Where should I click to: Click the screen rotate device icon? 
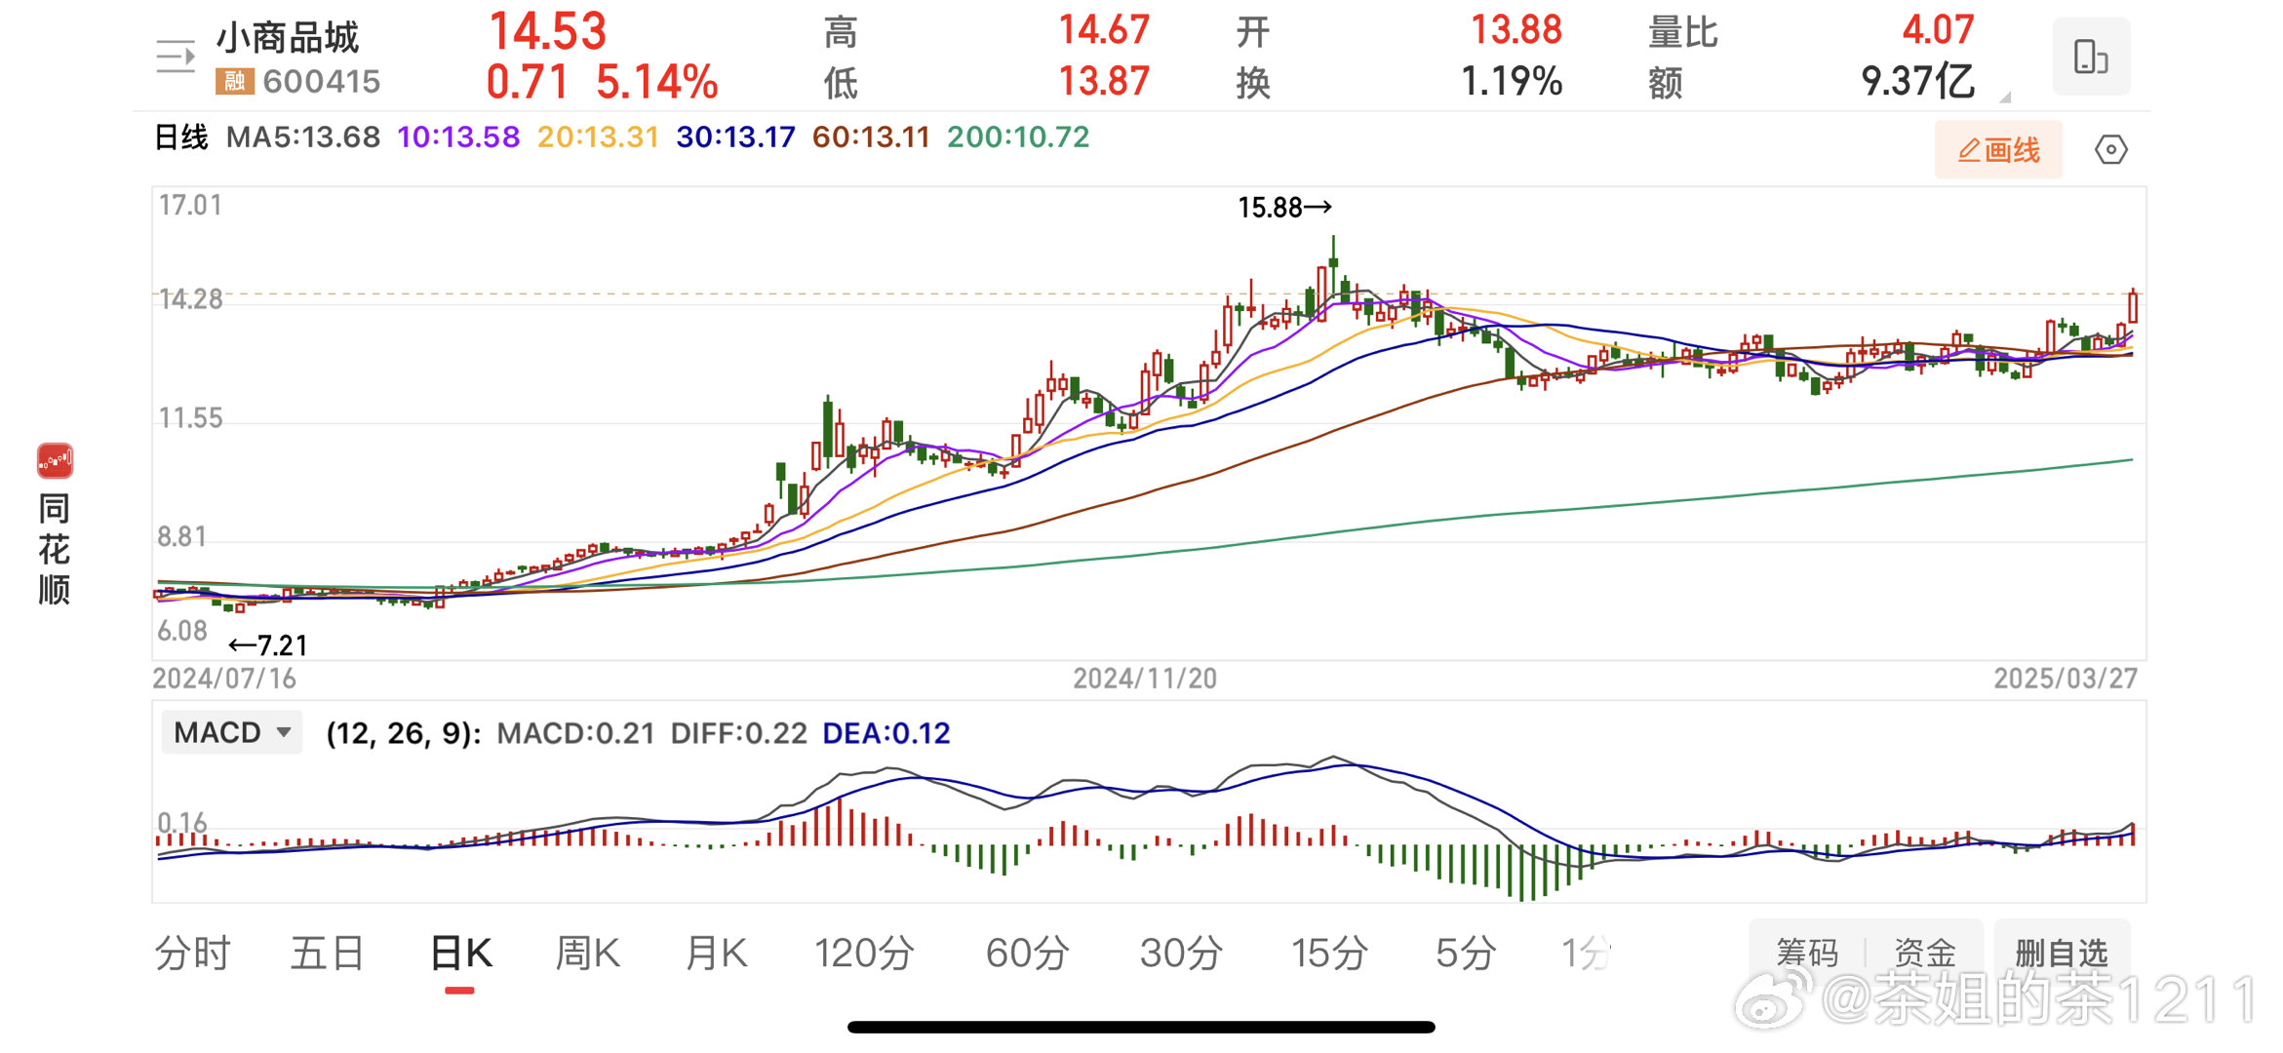(2090, 57)
